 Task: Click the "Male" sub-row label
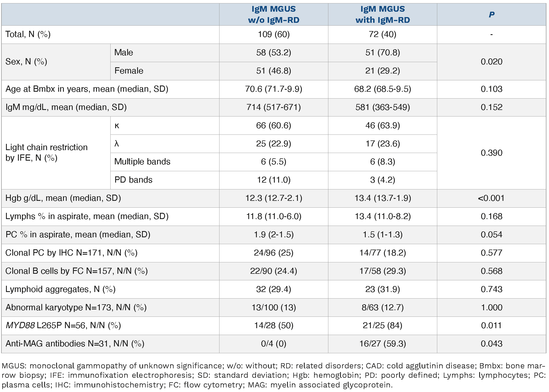(x=124, y=53)
